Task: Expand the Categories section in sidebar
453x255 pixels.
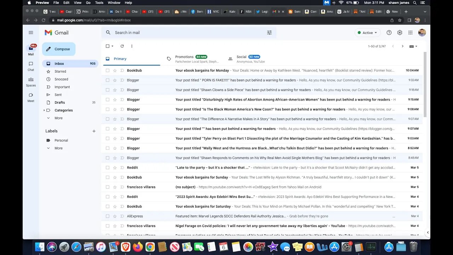Action: [44, 110]
